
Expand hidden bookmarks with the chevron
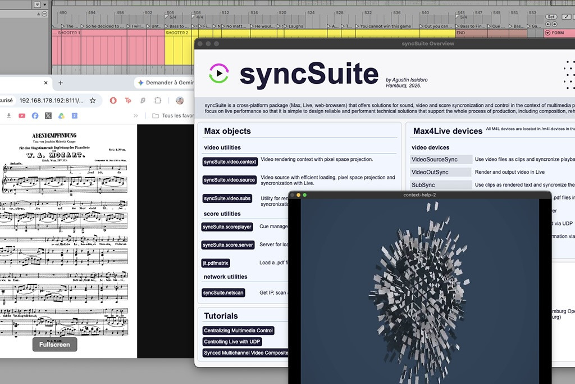136,116
